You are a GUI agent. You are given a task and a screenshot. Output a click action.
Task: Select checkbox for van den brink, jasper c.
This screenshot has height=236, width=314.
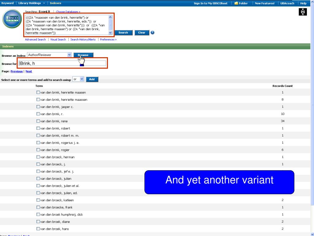38,107
